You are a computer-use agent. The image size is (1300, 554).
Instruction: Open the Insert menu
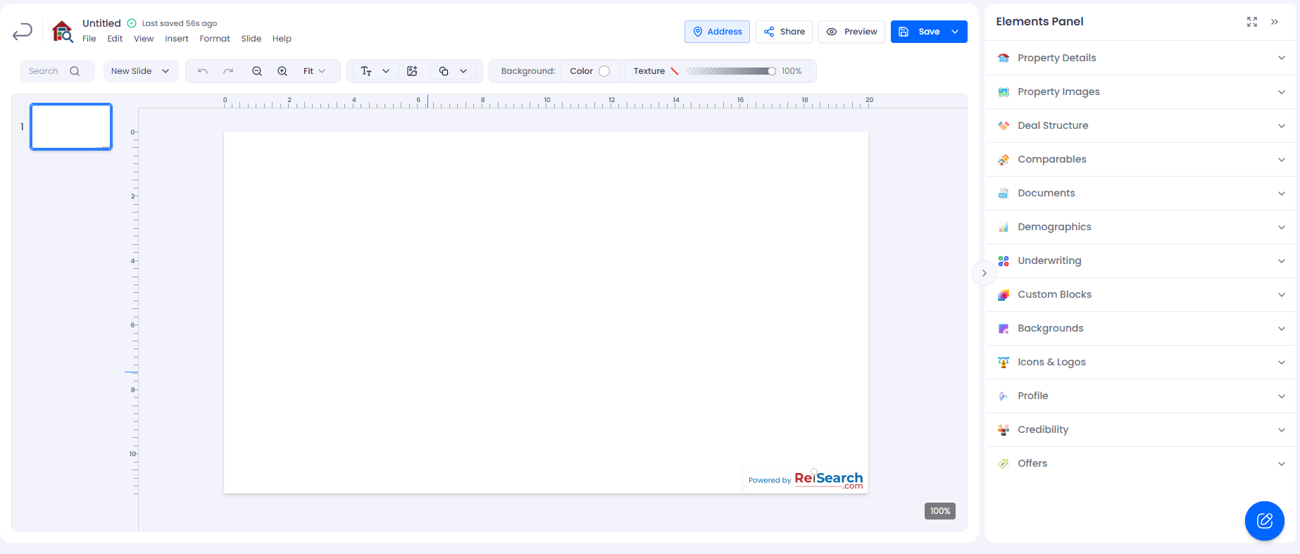pyautogui.click(x=177, y=39)
